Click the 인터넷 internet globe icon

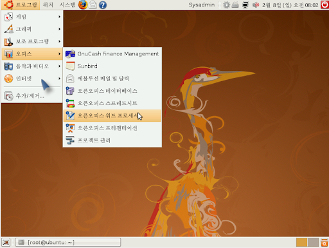[8, 79]
